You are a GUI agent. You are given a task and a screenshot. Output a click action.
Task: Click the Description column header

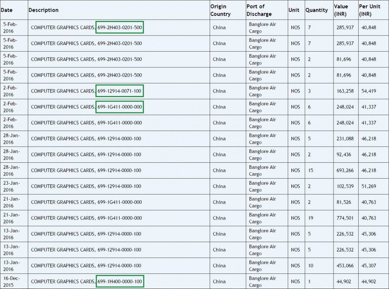(x=44, y=10)
